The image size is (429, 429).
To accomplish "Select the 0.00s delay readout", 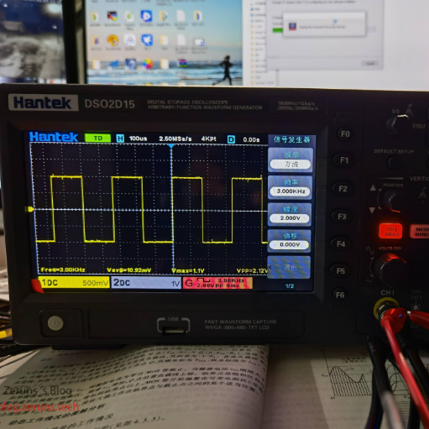I will (x=251, y=139).
